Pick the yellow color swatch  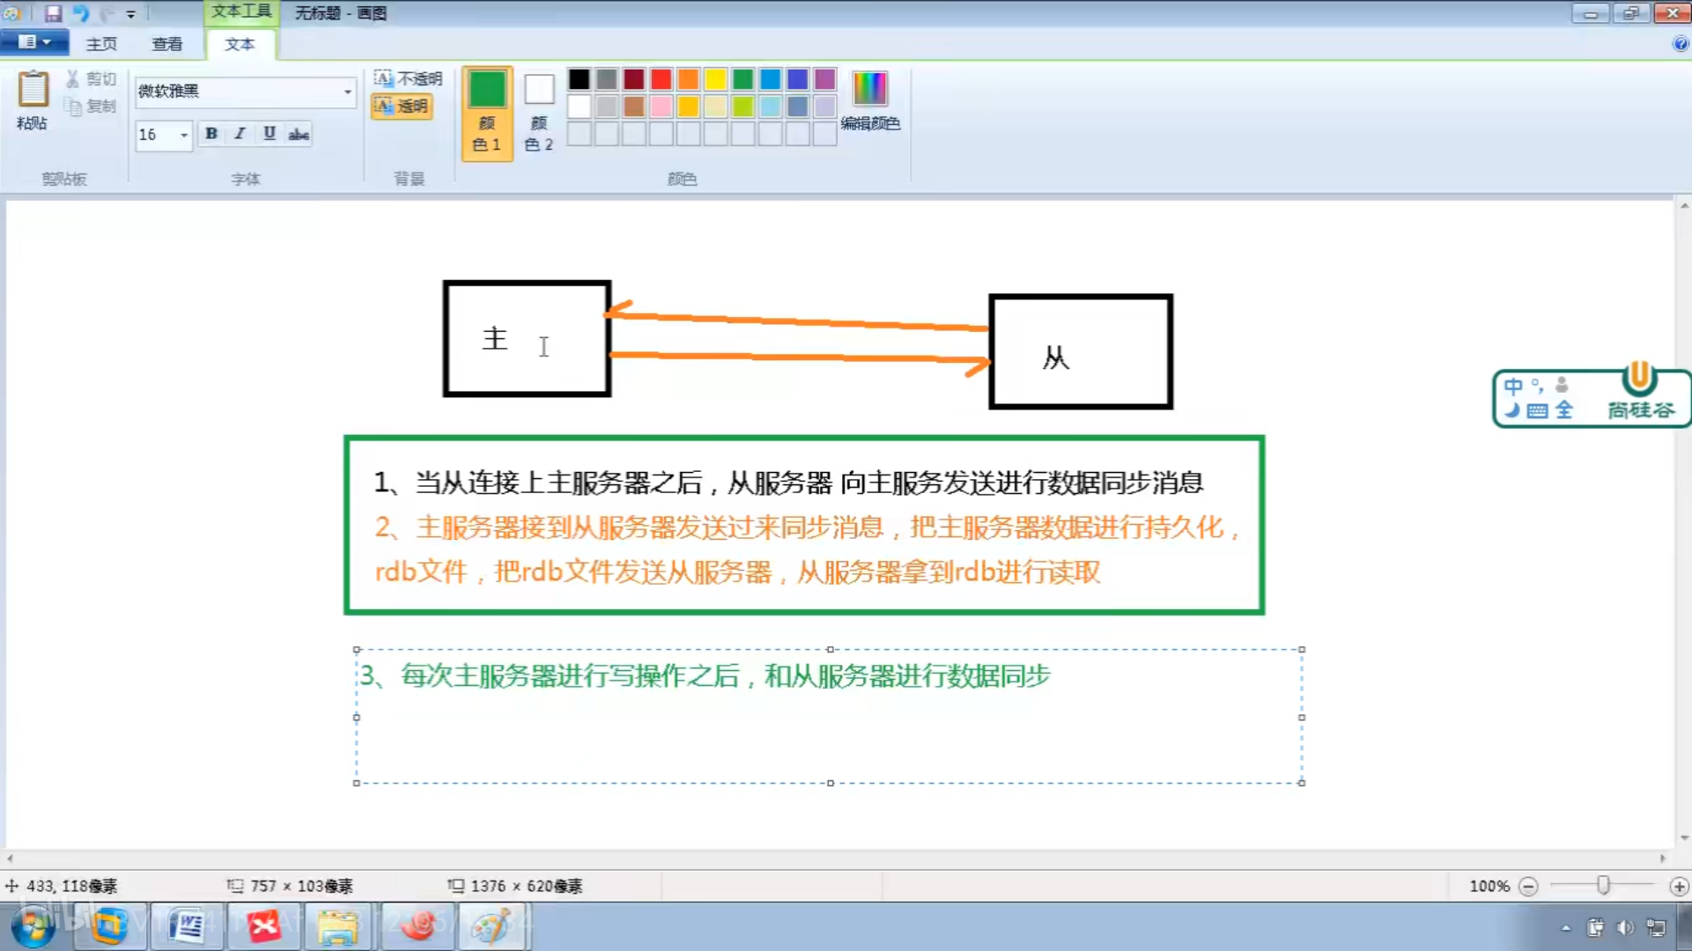coord(715,79)
